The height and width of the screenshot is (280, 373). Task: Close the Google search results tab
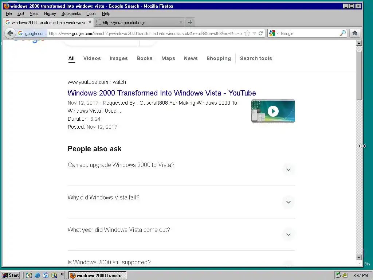[x=90, y=22]
